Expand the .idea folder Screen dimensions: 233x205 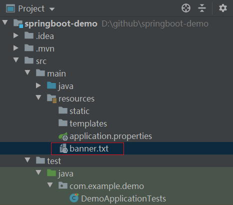(x=16, y=35)
